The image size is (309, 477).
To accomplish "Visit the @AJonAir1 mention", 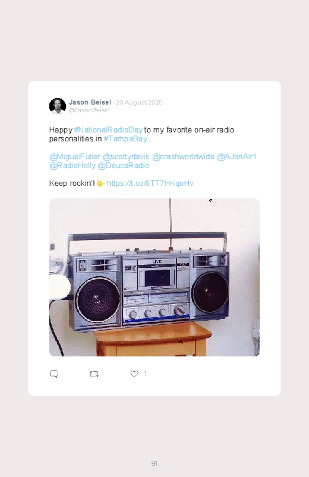I will pyautogui.click(x=237, y=157).
